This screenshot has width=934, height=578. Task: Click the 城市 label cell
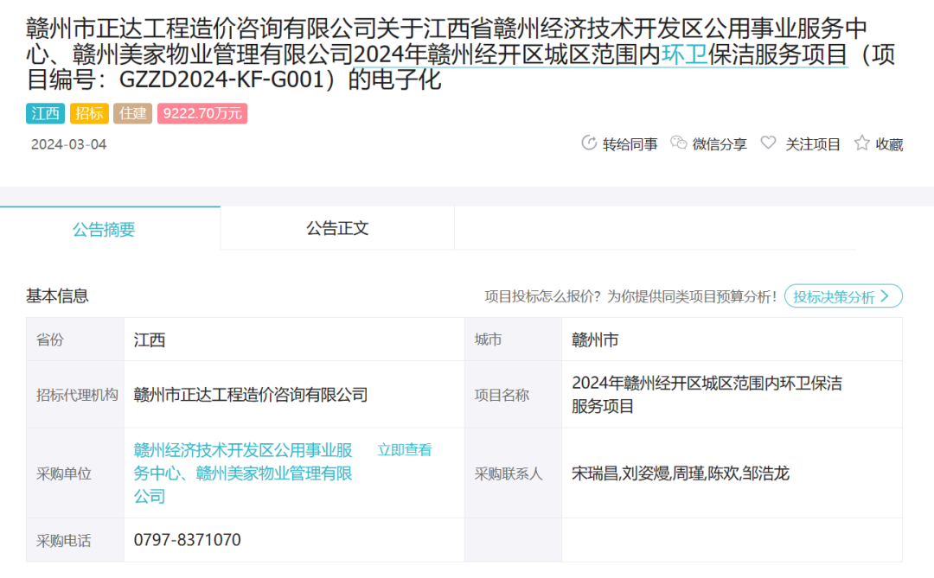coord(513,340)
